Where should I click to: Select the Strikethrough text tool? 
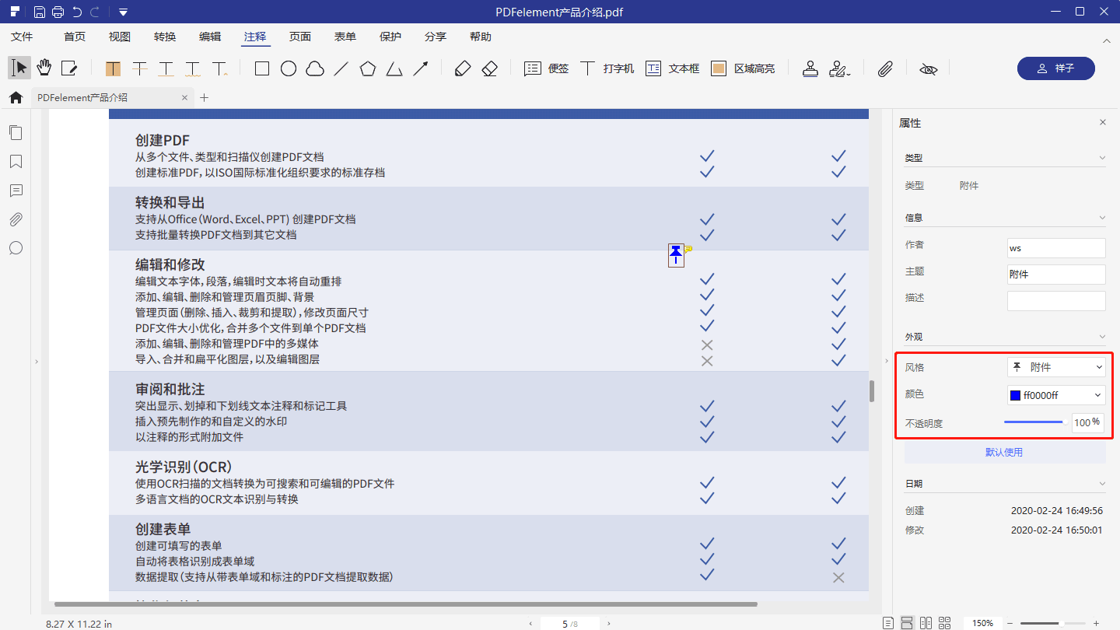(140, 68)
